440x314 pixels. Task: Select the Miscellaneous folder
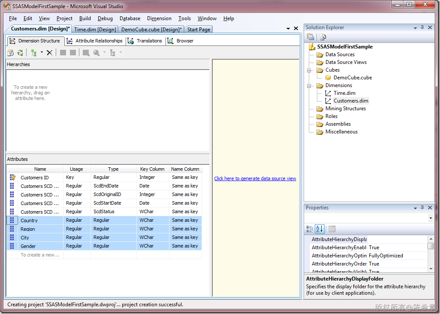pos(341,132)
